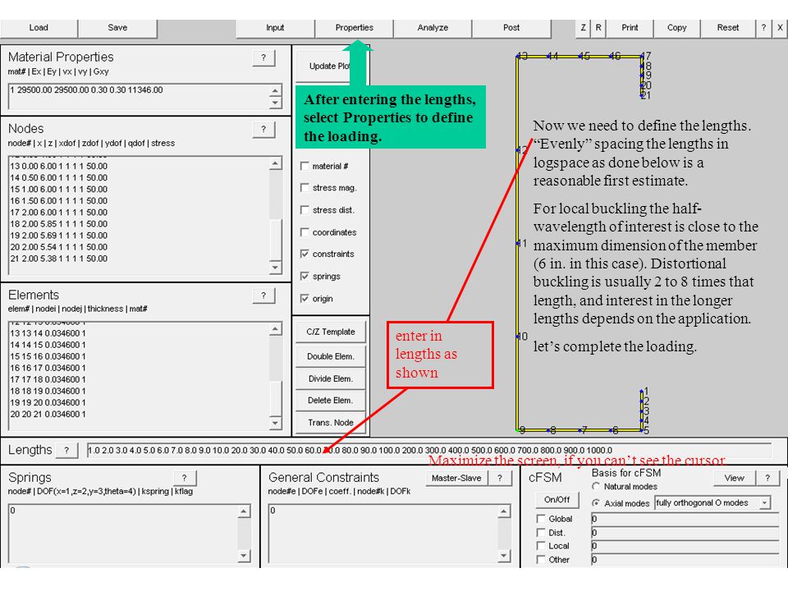Enable the stress mag. checkbox
The width and height of the screenshot is (788, 591).
coord(305,187)
